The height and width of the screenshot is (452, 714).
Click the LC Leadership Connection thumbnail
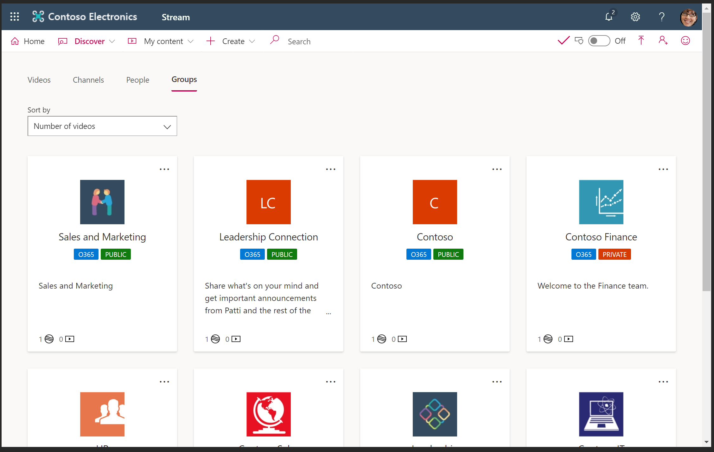[269, 202]
